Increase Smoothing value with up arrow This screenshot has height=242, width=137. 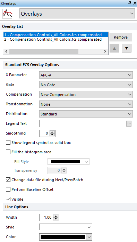click(x=52, y=132)
